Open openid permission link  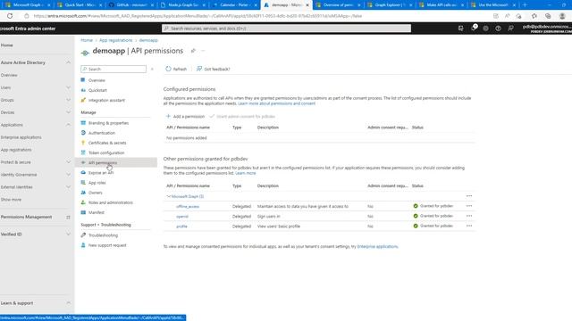(x=182, y=216)
